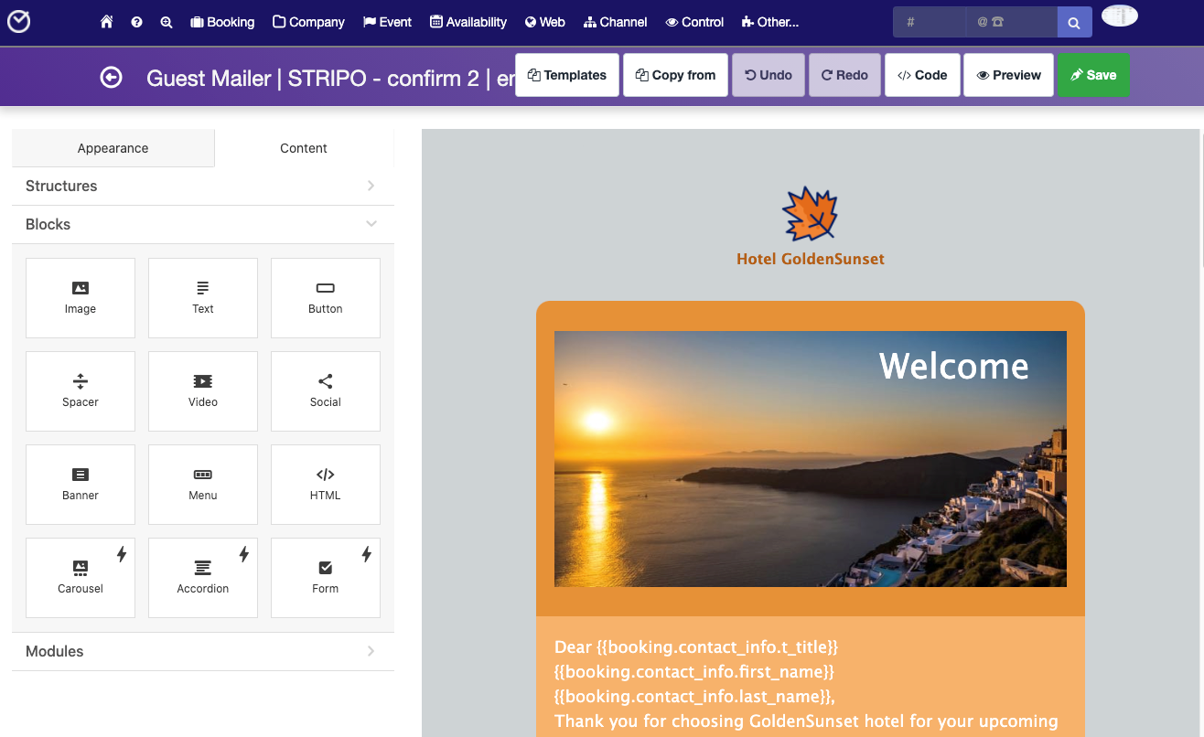This screenshot has width=1204, height=737.
Task: Click the '{{booking.contact_info.last_name}},' placeholder line
Action: (x=694, y=697)
